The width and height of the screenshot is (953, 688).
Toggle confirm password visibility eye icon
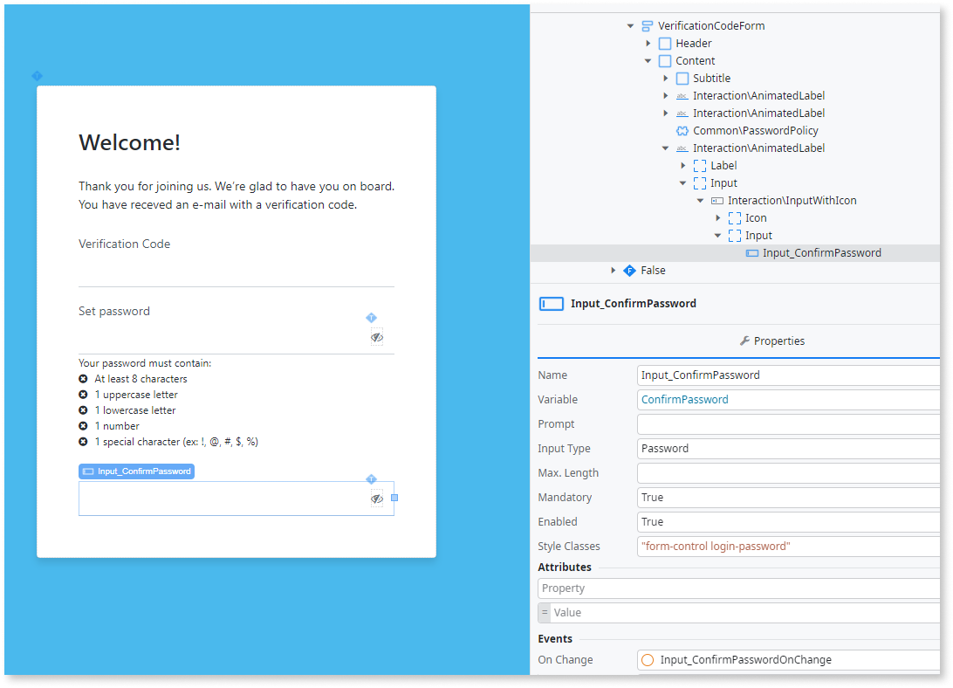pyautogui.click(x=376, y=499)
